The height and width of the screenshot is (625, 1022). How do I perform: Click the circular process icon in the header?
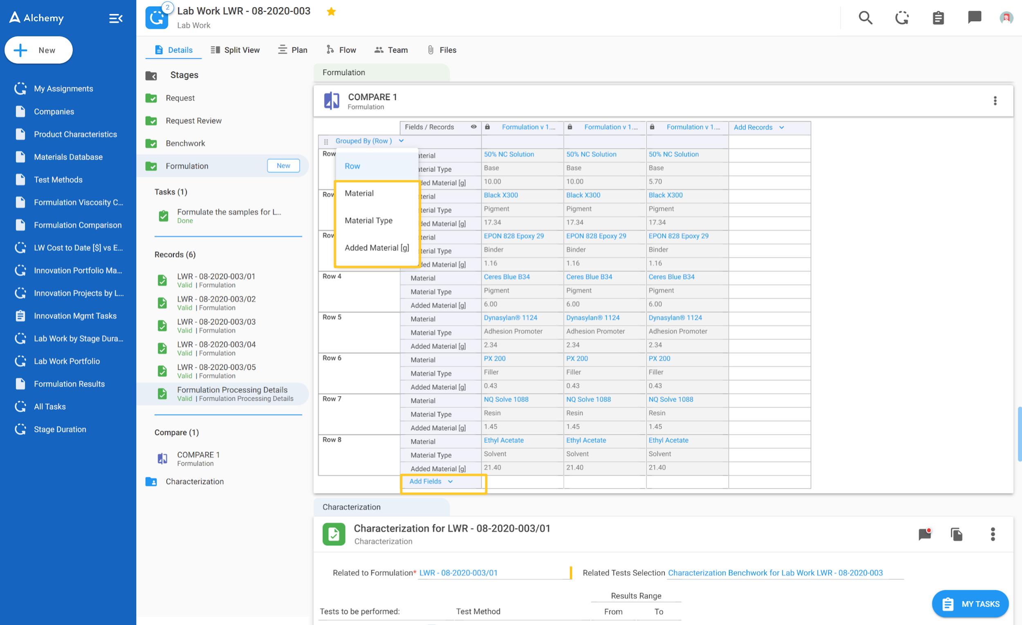click(902, 18)
